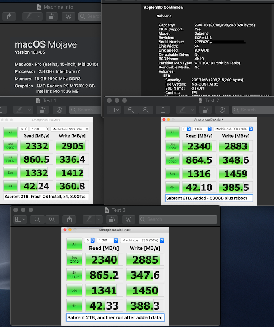Open the highlight dropdown in Test 3 toolbar

click(99, 219)
